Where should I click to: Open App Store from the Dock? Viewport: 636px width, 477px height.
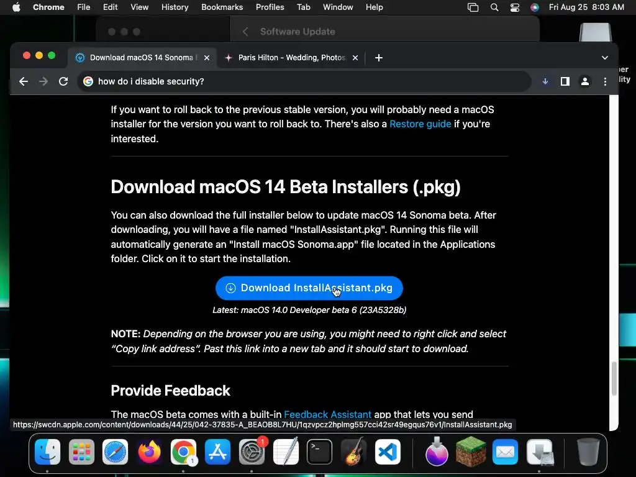217,452
